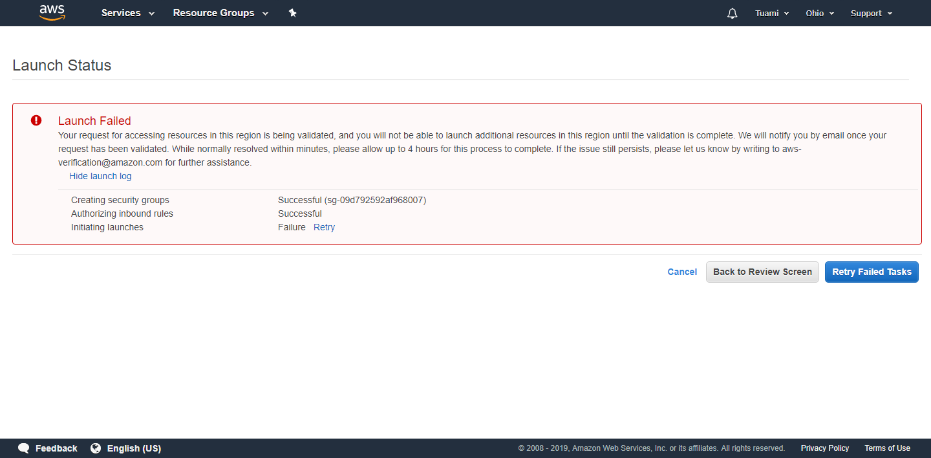Click the Launch Failed heading text

pos(94,121)
